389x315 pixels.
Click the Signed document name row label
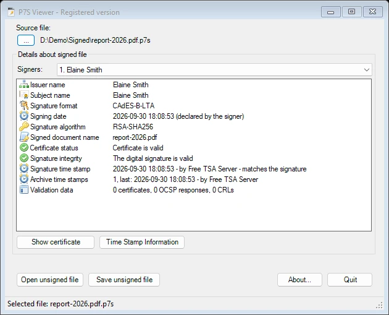64,137
